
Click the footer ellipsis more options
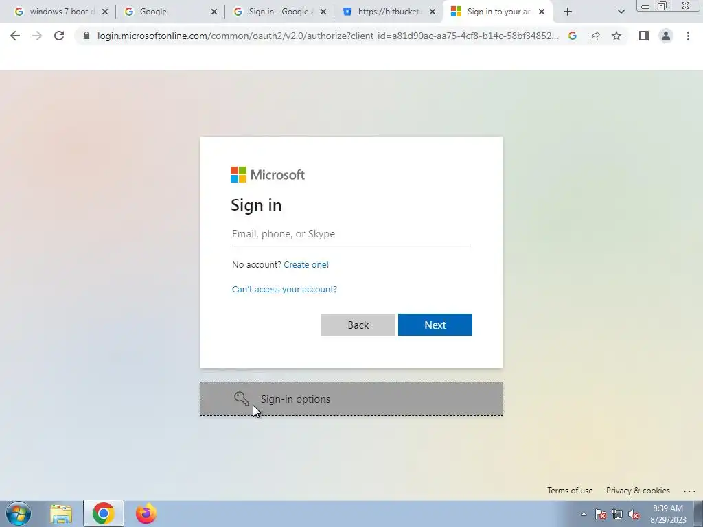[x=689, y=491]
